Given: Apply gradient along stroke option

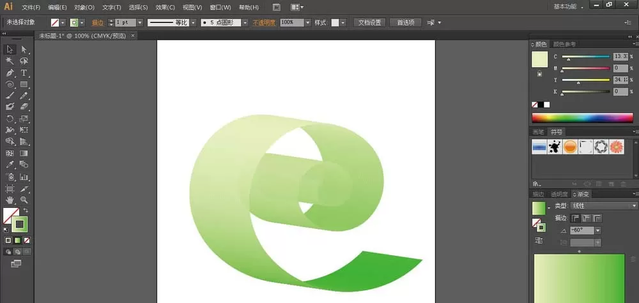Looking at the screenshot, I should (x=586, y=218).
